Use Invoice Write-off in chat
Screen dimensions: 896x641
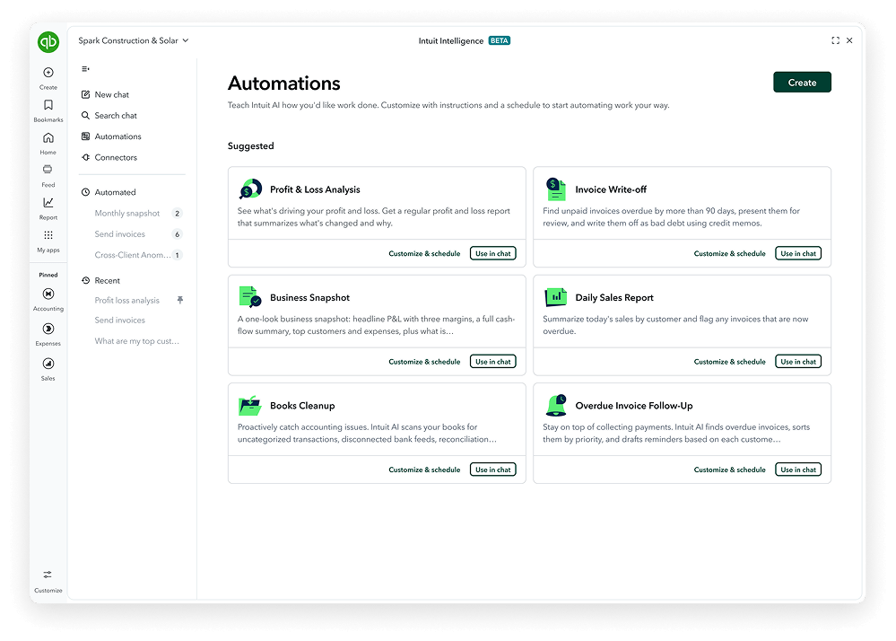[798, 253]
